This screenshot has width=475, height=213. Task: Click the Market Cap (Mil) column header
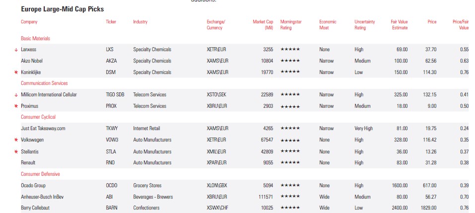click(263, 25)
